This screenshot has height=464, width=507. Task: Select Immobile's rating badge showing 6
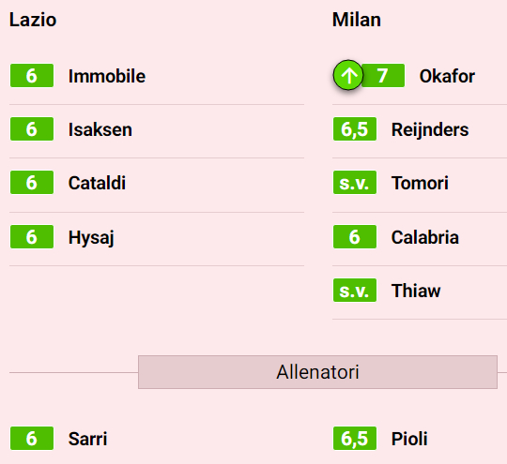click(x=32, y=75)
